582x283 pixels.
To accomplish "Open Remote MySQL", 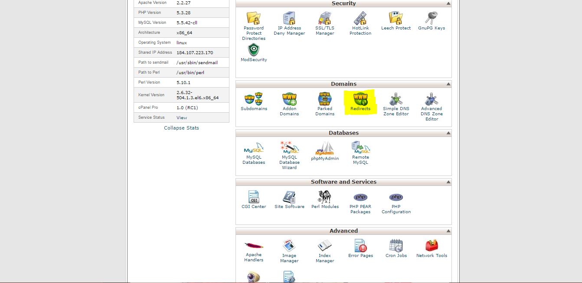I will tap(360, 153).
